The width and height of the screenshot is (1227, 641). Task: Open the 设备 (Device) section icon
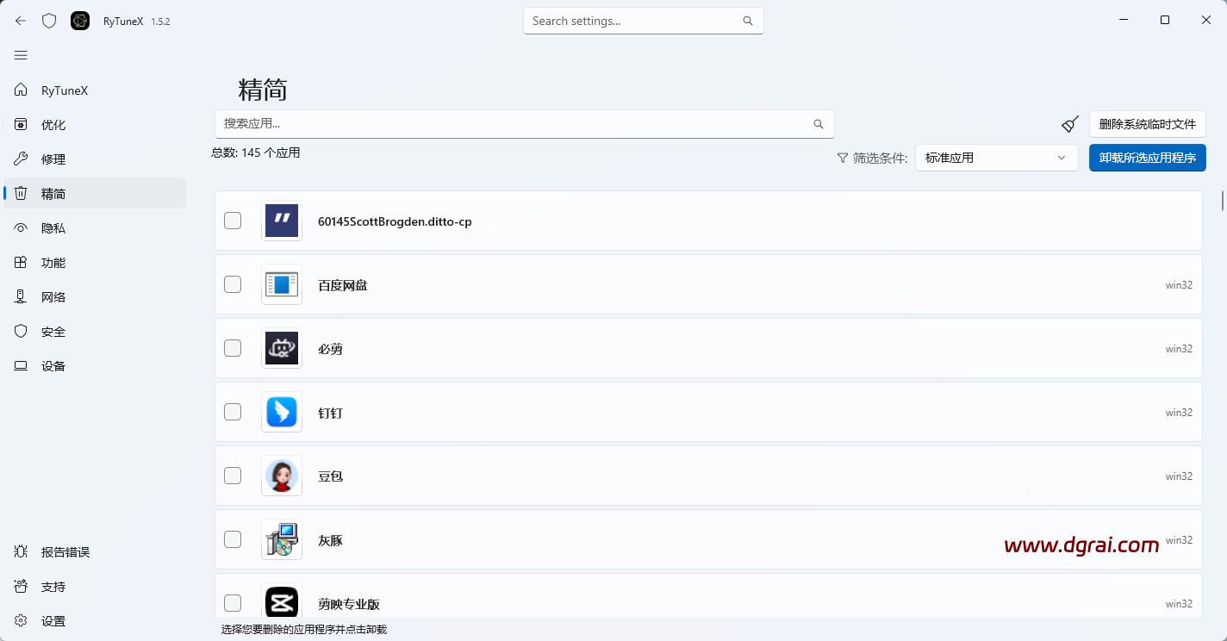point(21,365)
